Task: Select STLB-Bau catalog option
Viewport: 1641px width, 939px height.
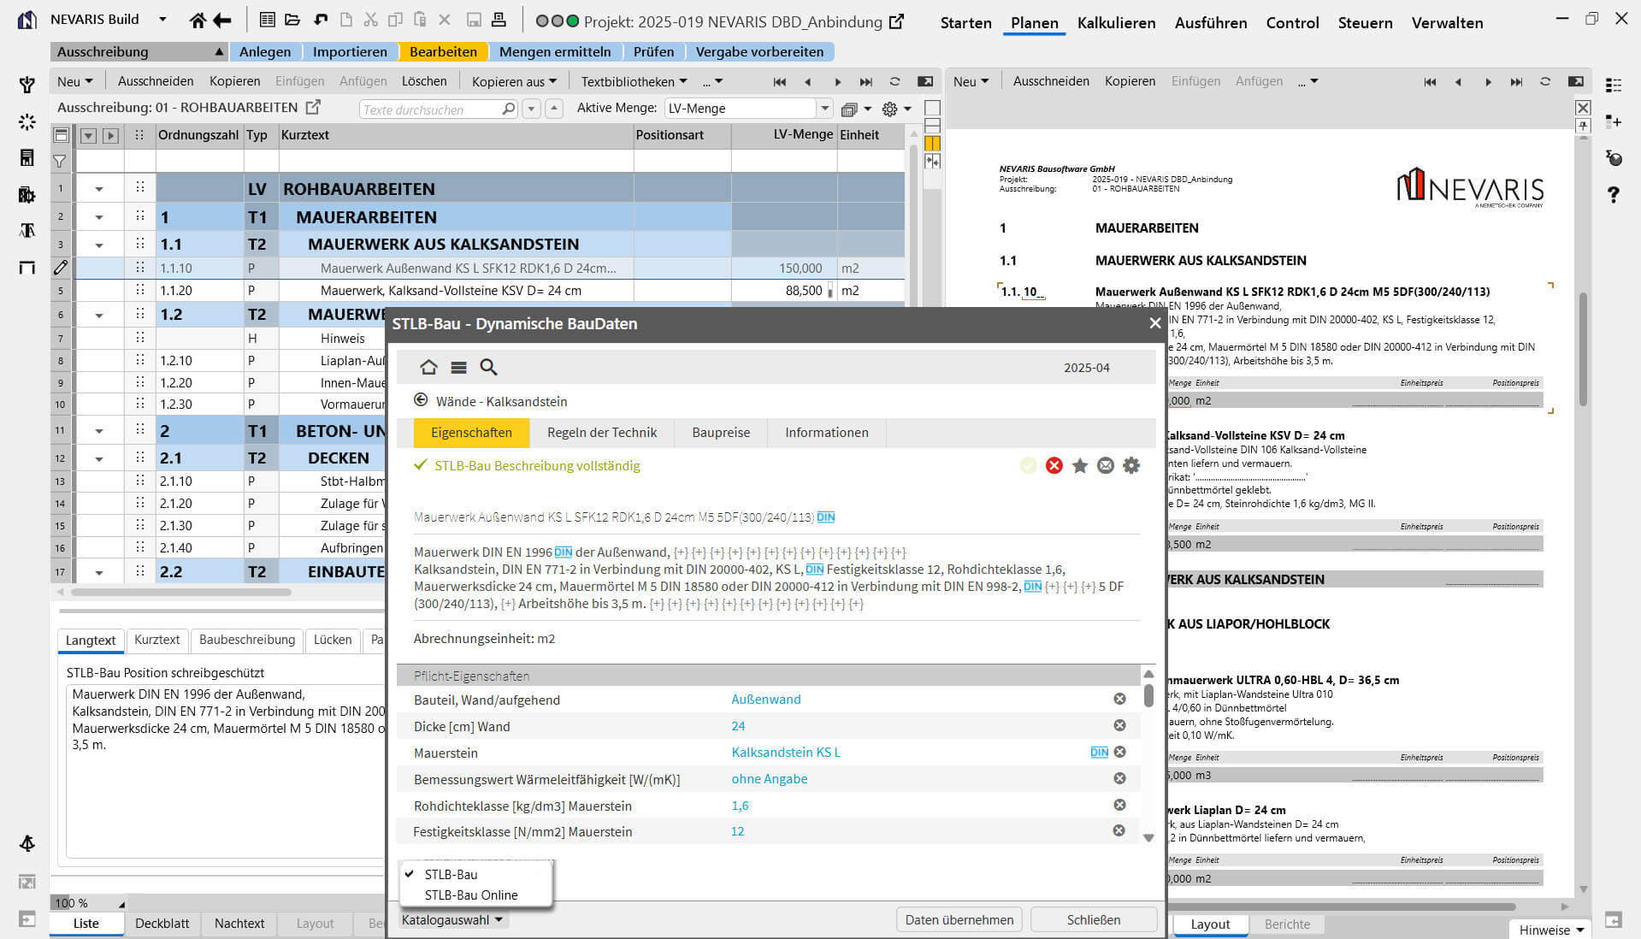Action: (451, 874)
